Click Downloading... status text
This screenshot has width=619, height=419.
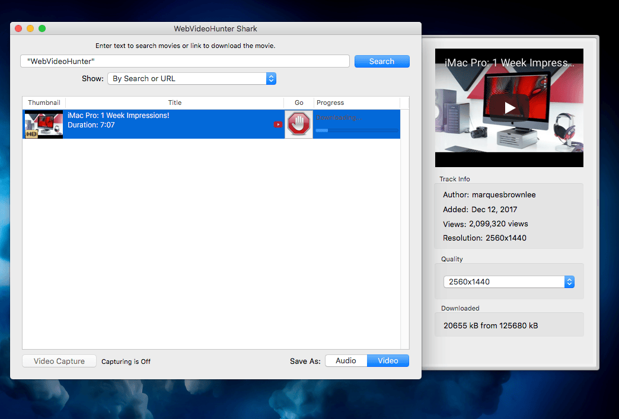coord(339,117)
